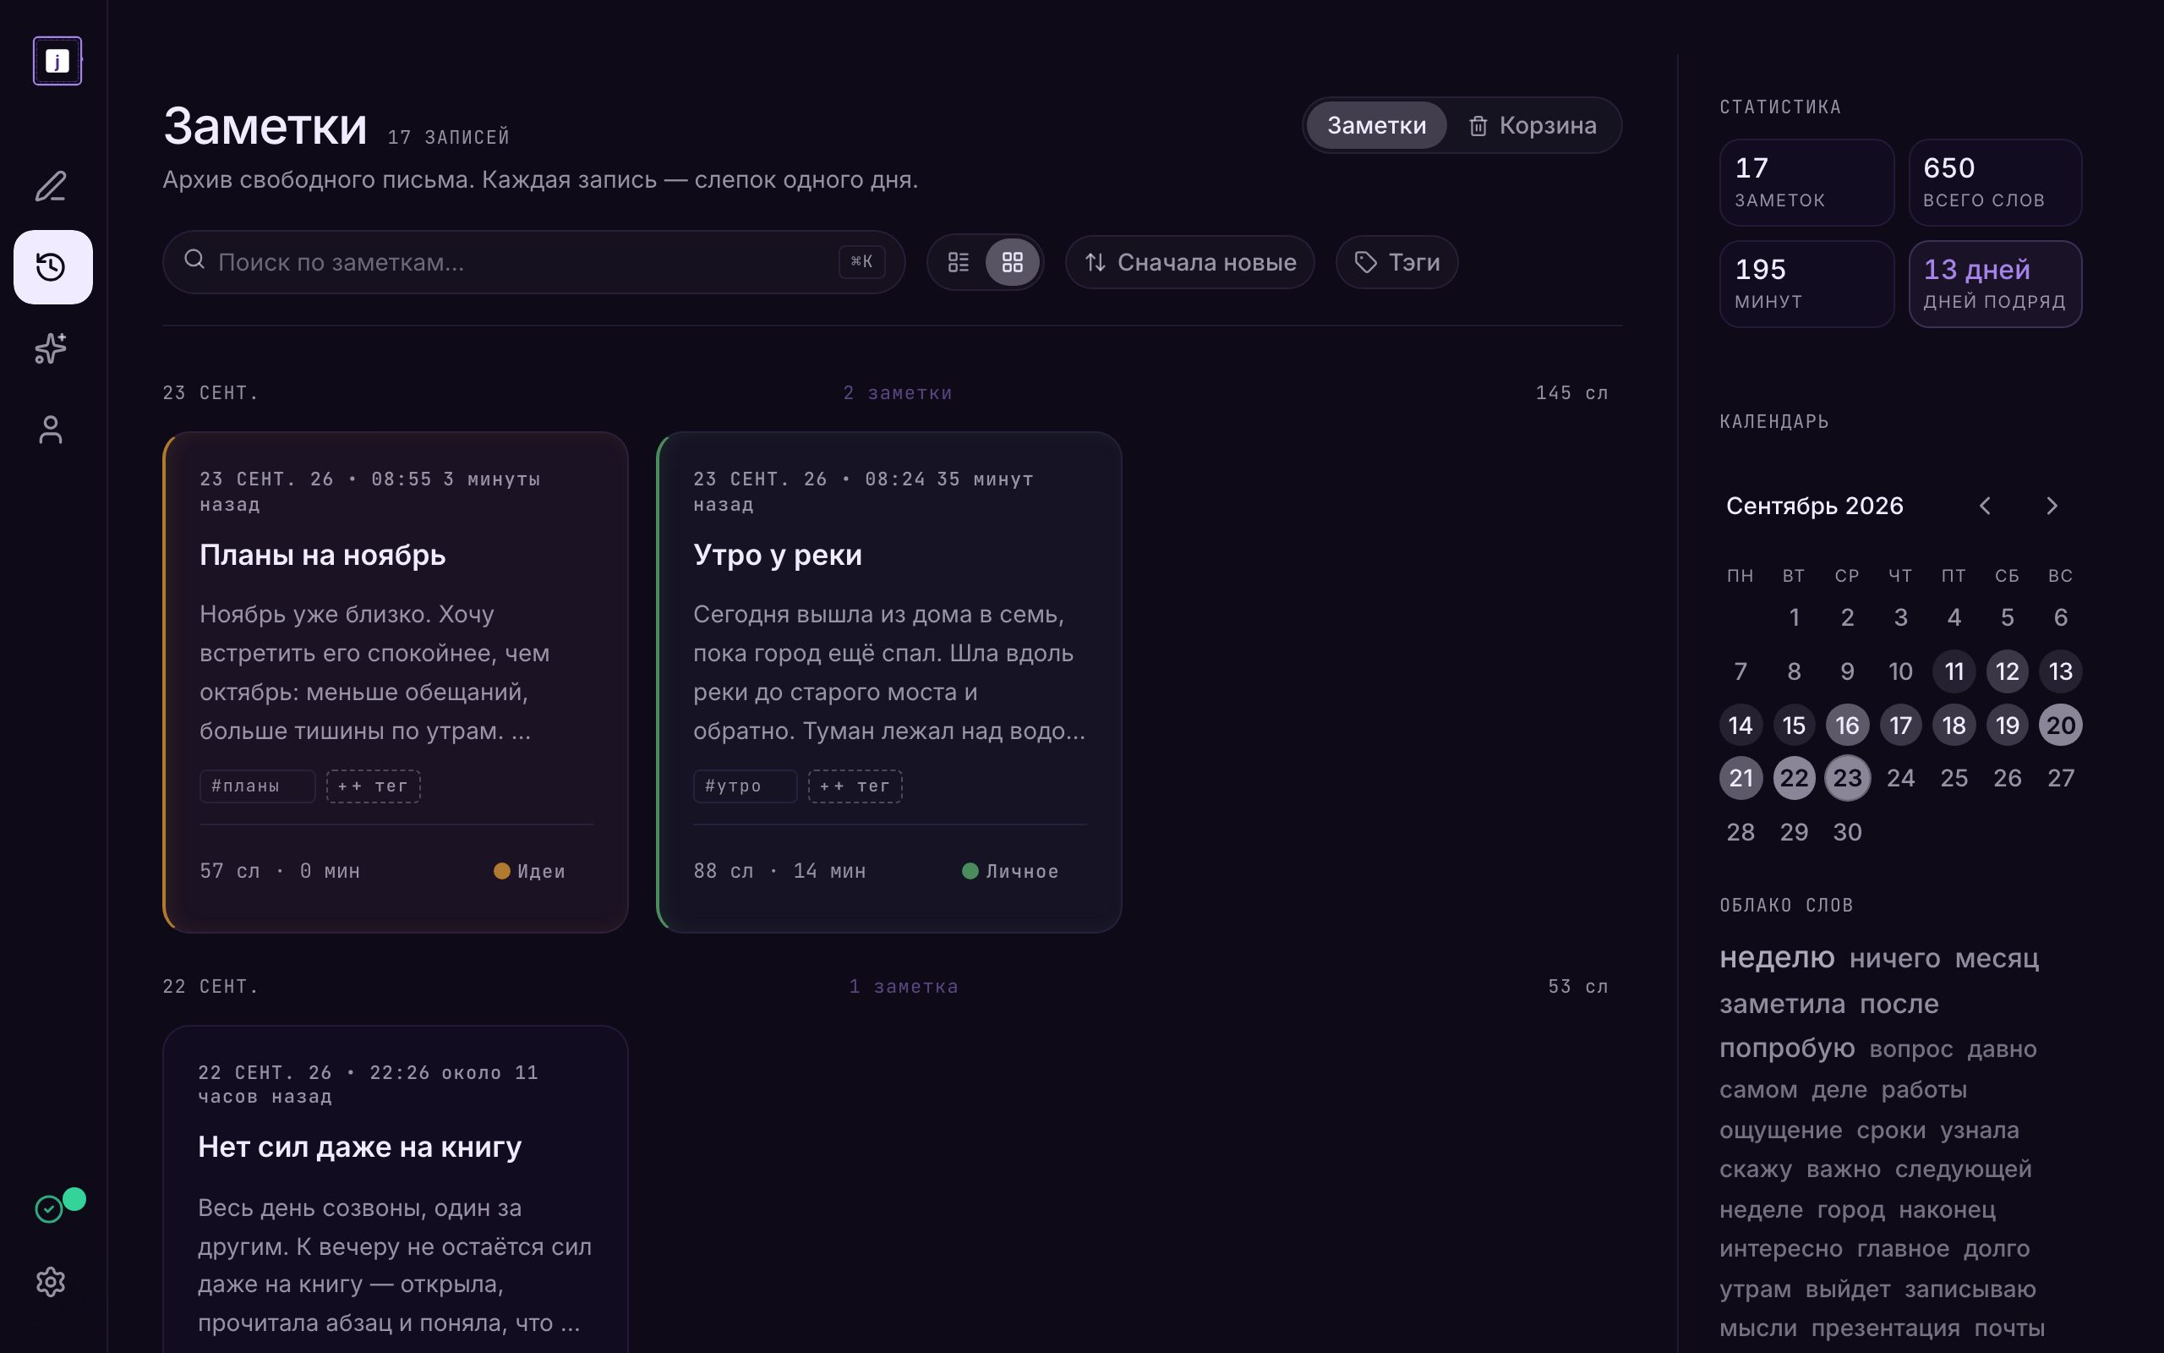
Task: Click the #утро tag chip
Action: tap(745, 786)
